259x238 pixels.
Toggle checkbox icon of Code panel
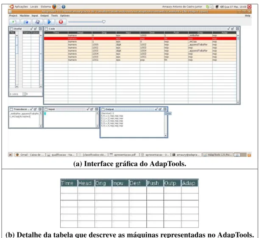tap(46, 29)
